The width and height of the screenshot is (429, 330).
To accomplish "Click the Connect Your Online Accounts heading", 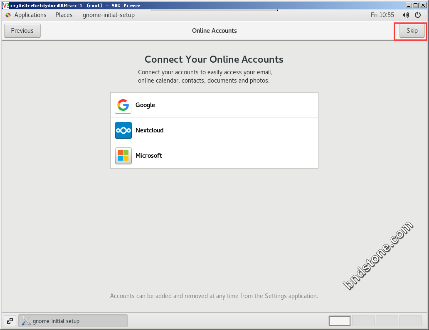I will pyautogui.click(x=214, y=59).
